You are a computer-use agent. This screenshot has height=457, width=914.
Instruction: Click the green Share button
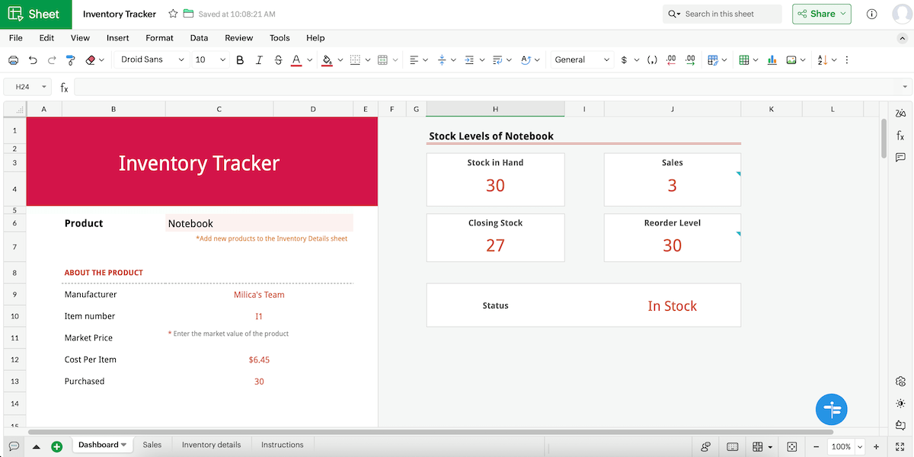[x=821, y=14]
